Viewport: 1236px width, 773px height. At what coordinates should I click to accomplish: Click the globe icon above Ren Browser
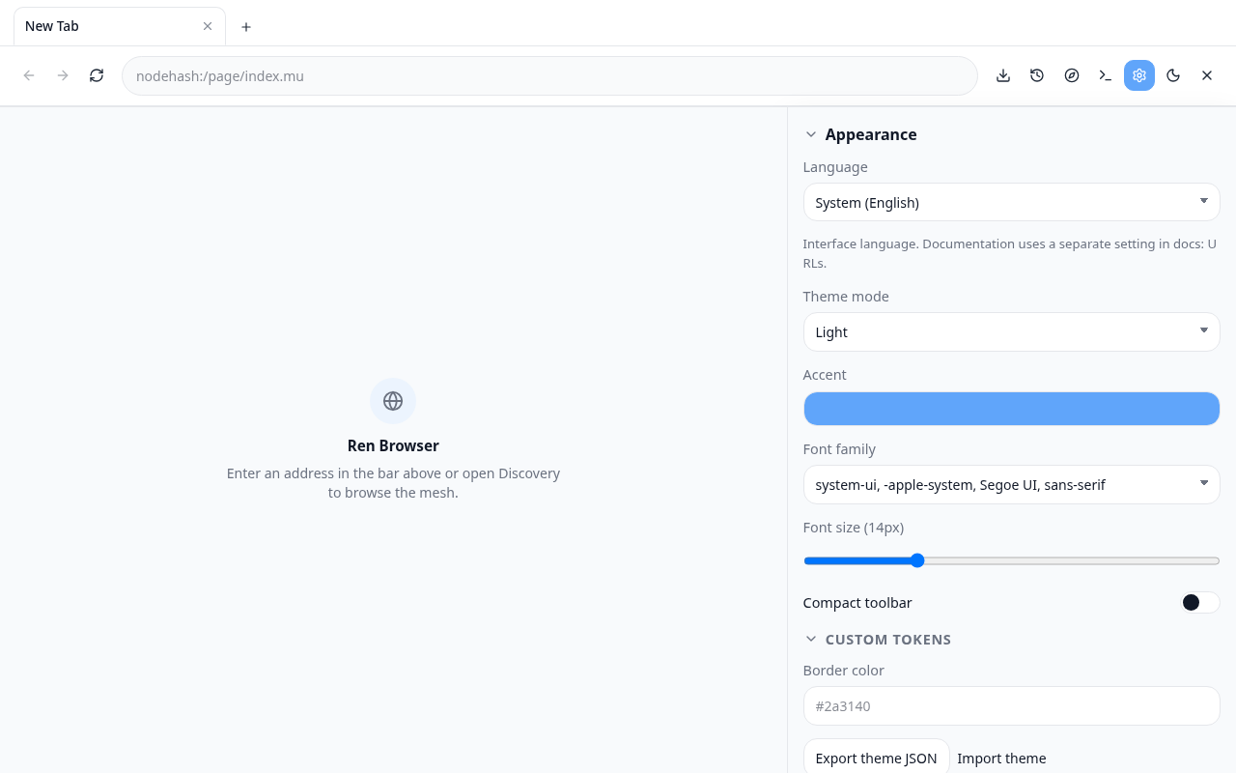click(x=393, y=401)
